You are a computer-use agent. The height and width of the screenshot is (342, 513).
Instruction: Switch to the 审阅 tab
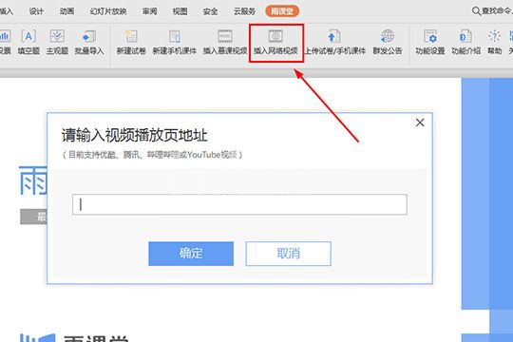149,11
